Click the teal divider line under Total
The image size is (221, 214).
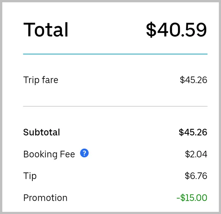point(115,54)
